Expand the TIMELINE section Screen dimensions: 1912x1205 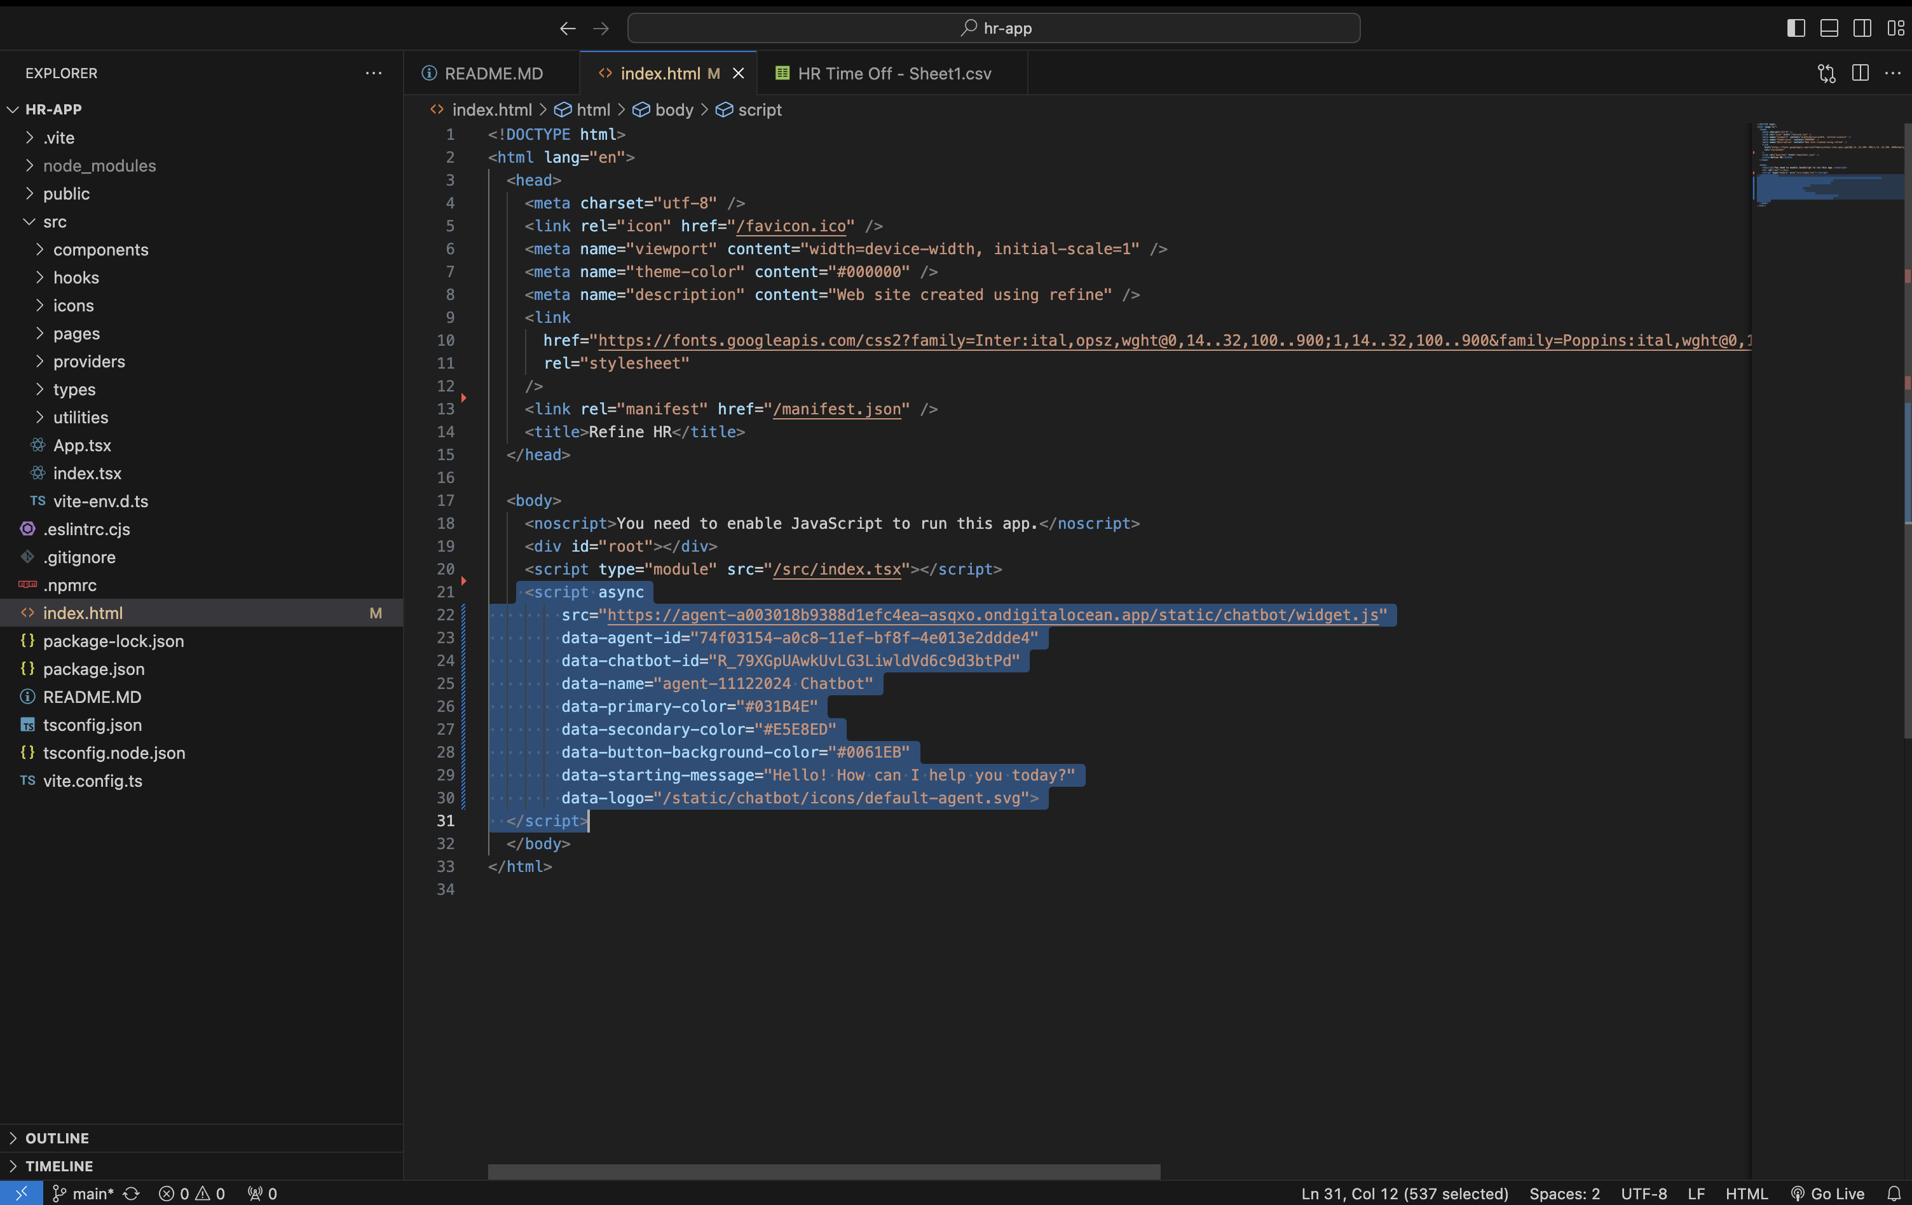pos(201,1166)
